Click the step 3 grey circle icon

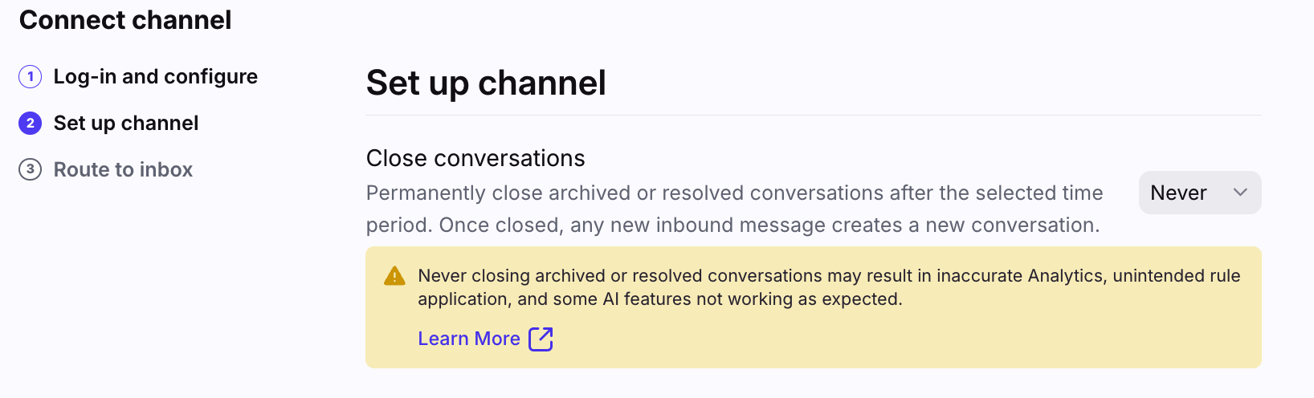tap(30, 170)
